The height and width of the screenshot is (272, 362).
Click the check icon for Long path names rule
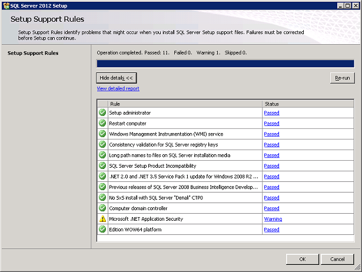click(x=102, y=155)
